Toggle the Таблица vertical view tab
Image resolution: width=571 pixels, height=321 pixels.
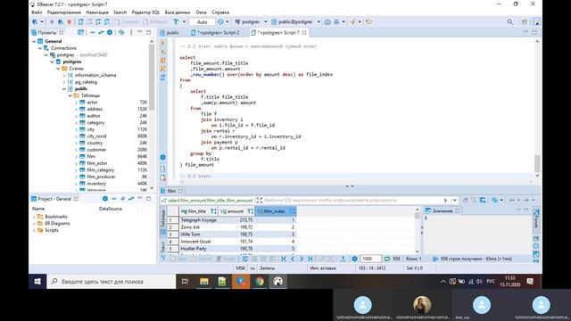point(162,218)
